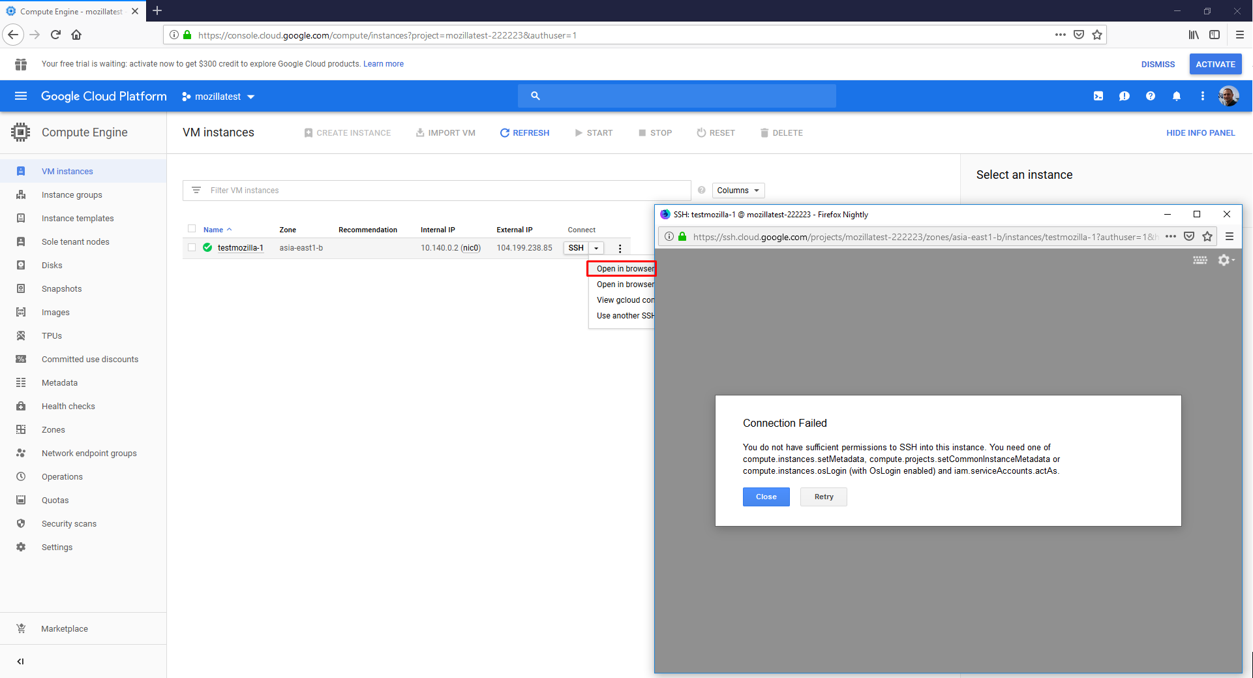Hide the info panel

[x=1201, y=133]
